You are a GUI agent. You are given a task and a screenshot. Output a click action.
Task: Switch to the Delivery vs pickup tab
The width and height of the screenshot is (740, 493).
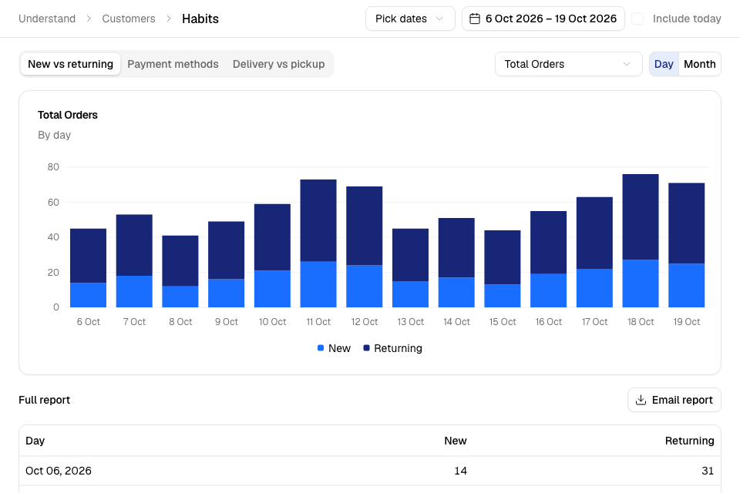[x=278, y=64]
